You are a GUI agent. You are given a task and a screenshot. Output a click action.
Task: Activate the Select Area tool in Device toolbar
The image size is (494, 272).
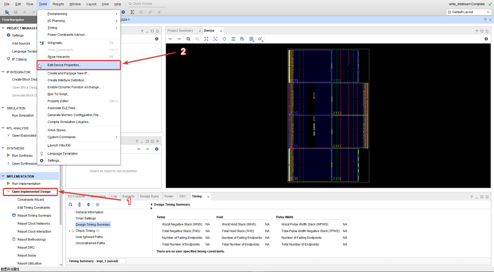pos(215,39)
